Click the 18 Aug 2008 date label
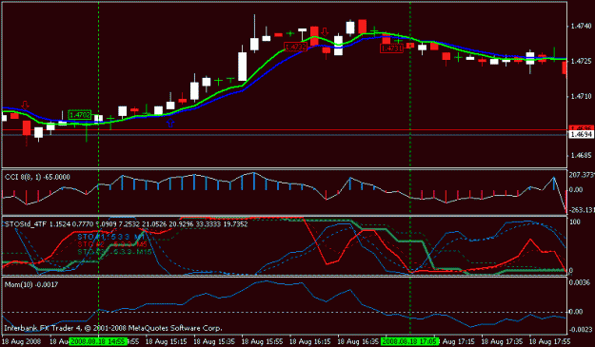 pos(21,341)
